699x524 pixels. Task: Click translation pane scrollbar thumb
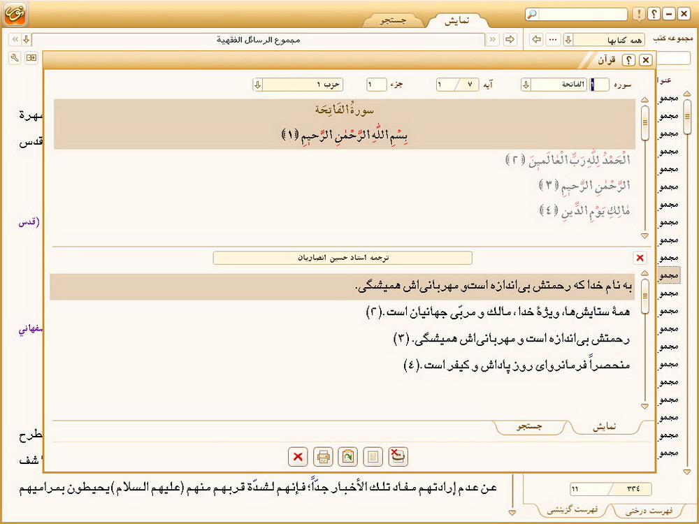point(644,296)
